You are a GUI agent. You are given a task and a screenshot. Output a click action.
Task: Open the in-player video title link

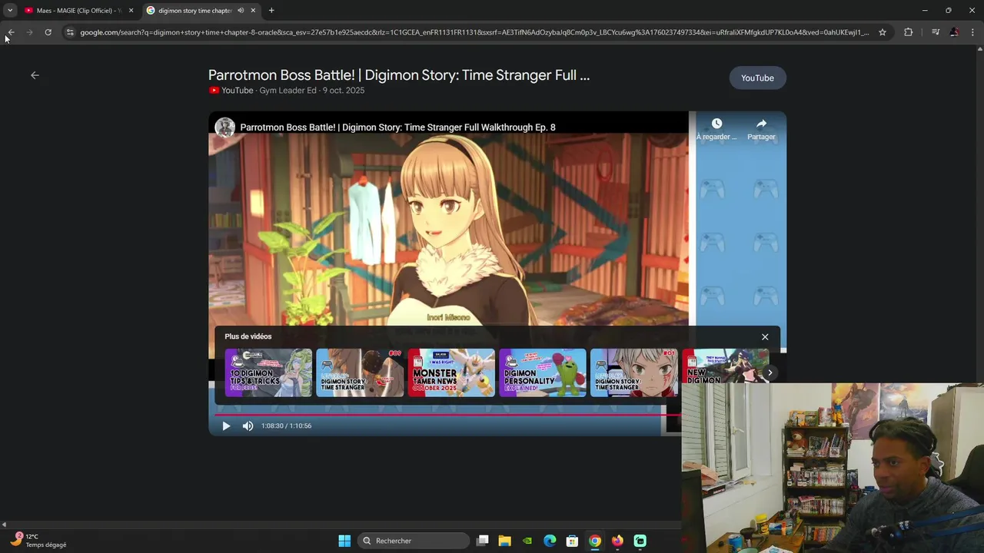coord(397,127)
